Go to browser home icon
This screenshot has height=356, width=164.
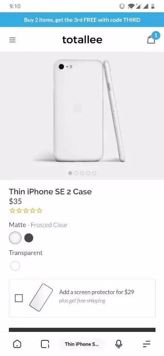click(x=17, y=344)
